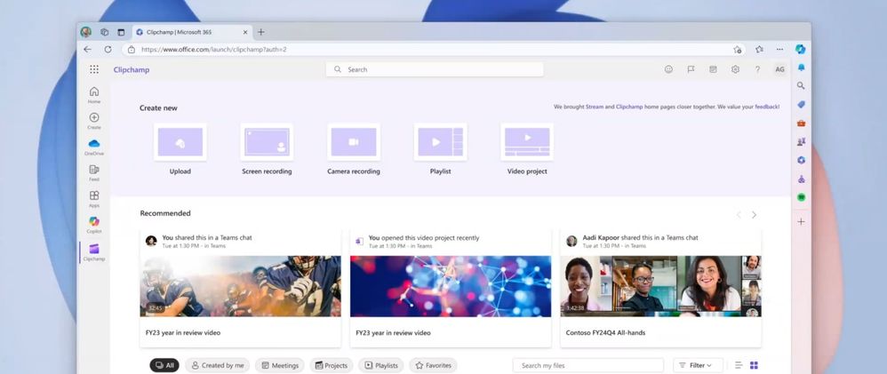Open a new browser tab
Screen dimensions: 887x374
(260, 32)
